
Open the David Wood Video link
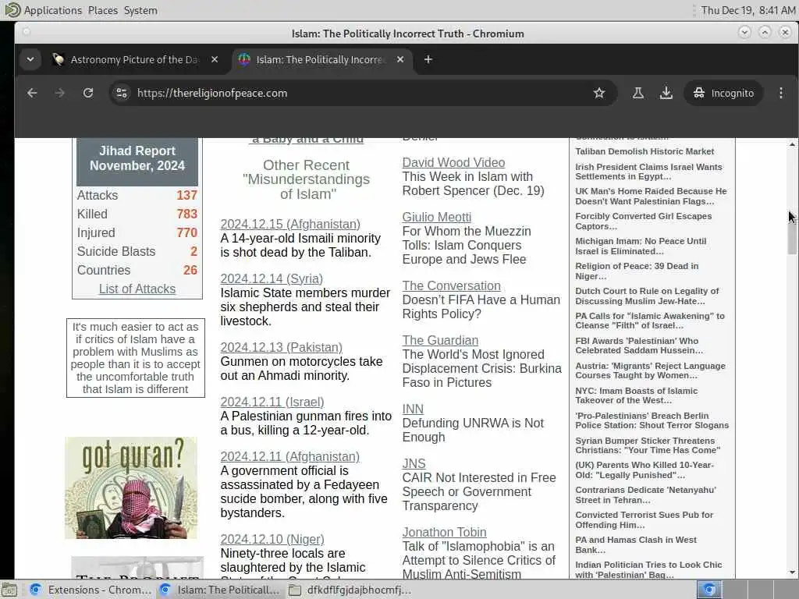pos(453,162)
